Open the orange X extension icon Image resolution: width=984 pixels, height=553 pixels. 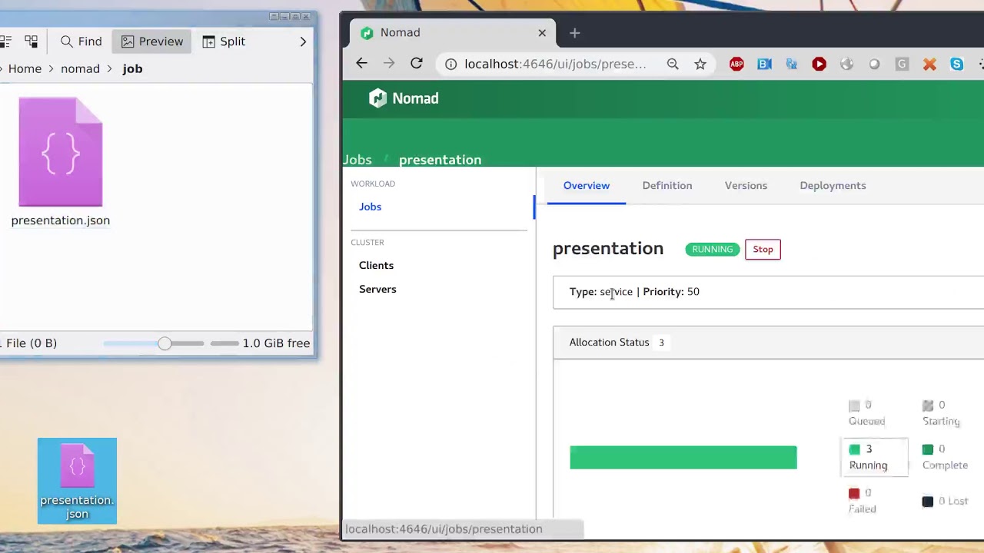click(x=929, y=65)
